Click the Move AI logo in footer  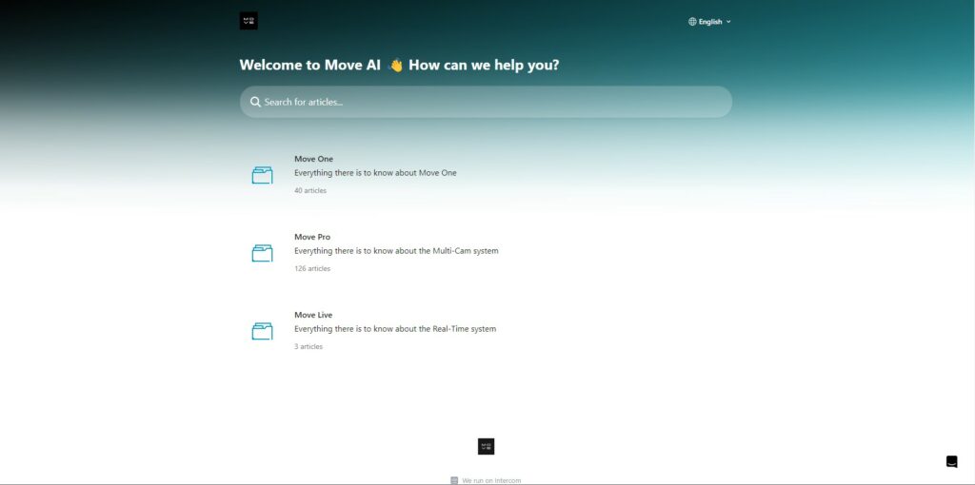click(487, 447)
